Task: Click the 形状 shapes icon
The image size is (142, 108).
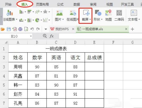Action: coord(98,13)
